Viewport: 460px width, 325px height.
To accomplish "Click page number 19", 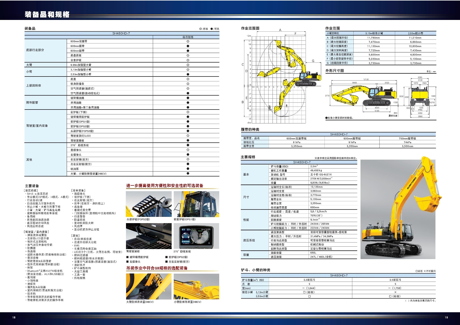I will coord(446,317).
